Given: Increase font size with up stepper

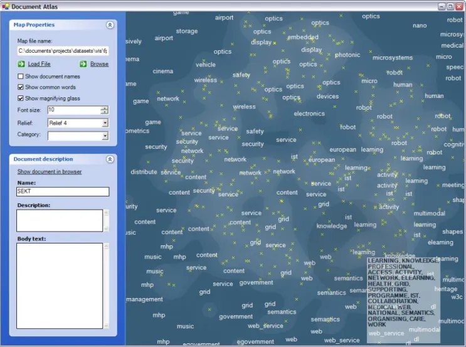Looking at the screenshot, I should click(x=104, y=108).
